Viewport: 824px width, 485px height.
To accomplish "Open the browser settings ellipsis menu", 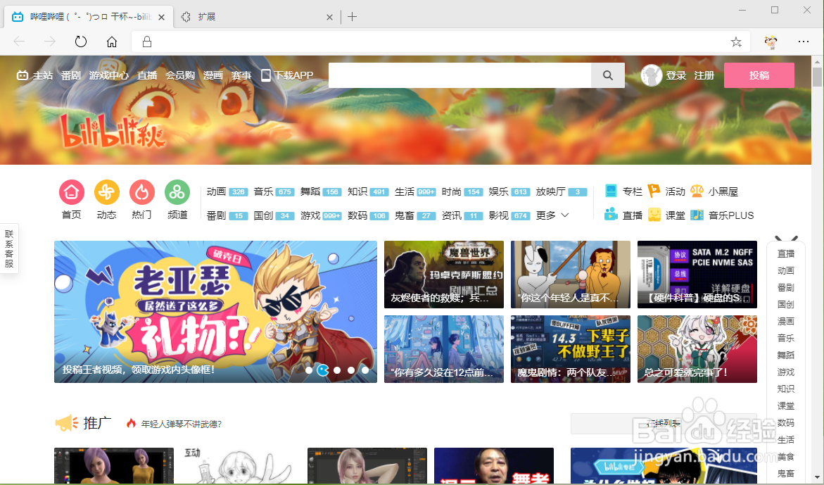I will point(803,42).
